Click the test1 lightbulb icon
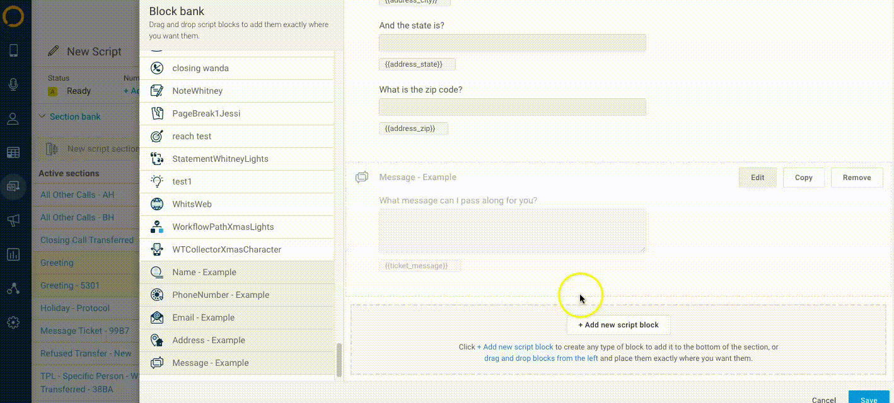Viewport: 894px width, 403px height. coord(157,181)
